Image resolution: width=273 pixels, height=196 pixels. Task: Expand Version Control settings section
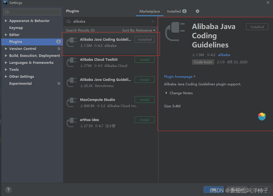pos(6,49)
